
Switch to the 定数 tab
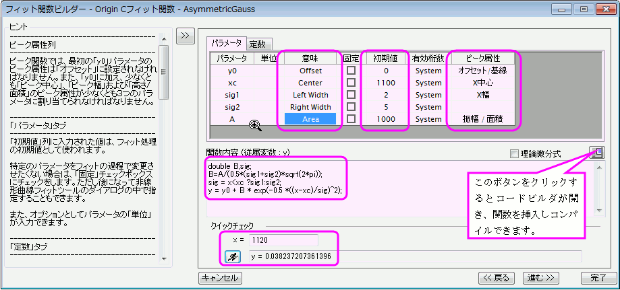click(259, 44)
